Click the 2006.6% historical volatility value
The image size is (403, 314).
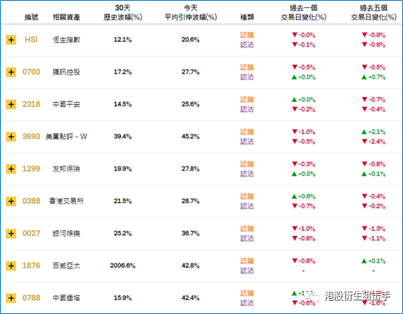coord(122,266)
